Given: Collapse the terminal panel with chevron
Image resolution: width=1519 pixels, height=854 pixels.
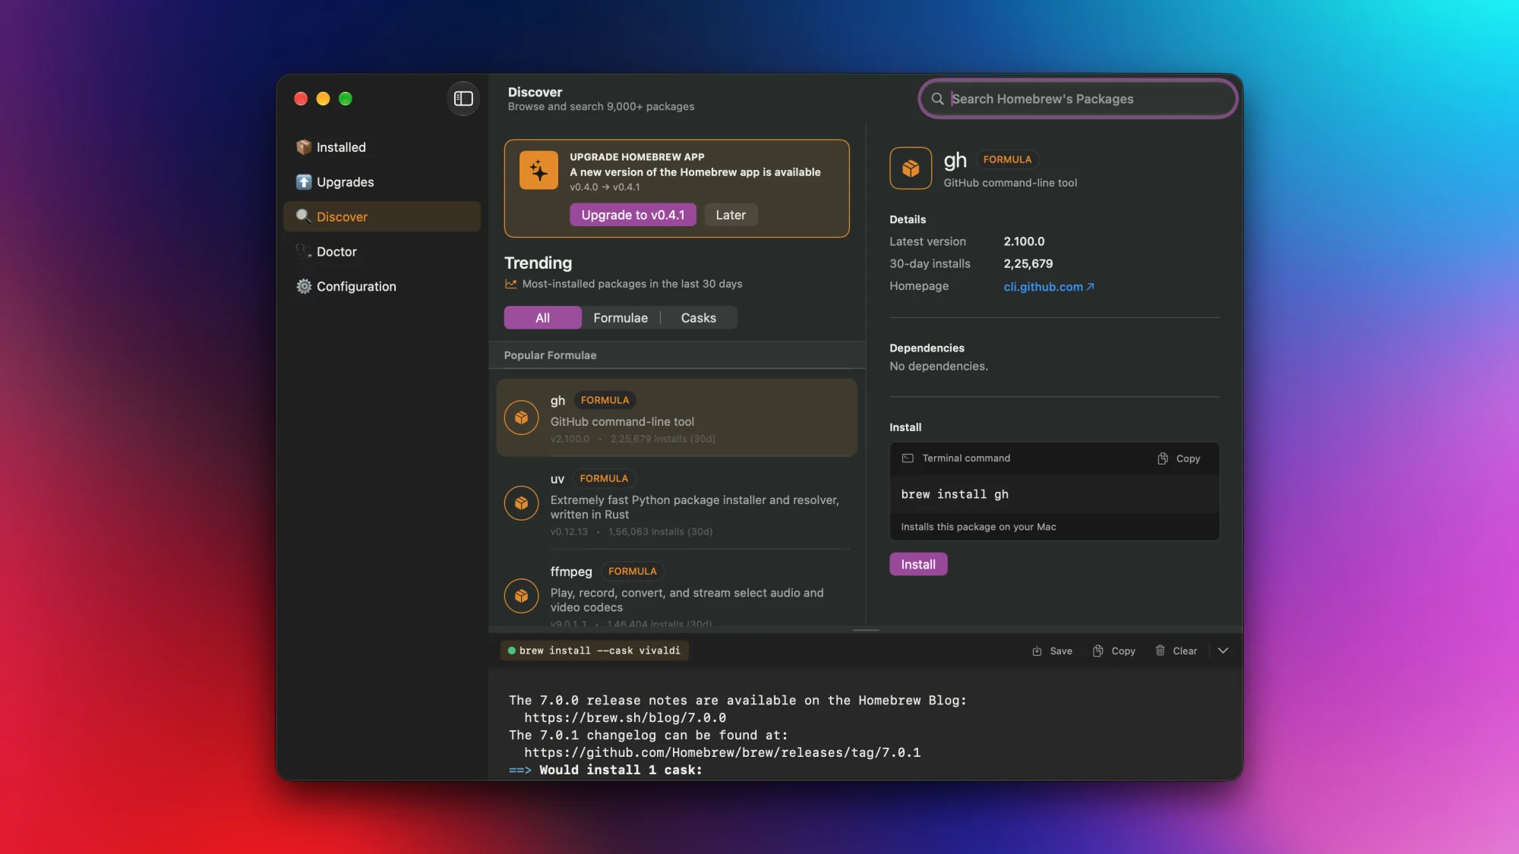Looking at the screenshot, I should (x=1223, y=651).
